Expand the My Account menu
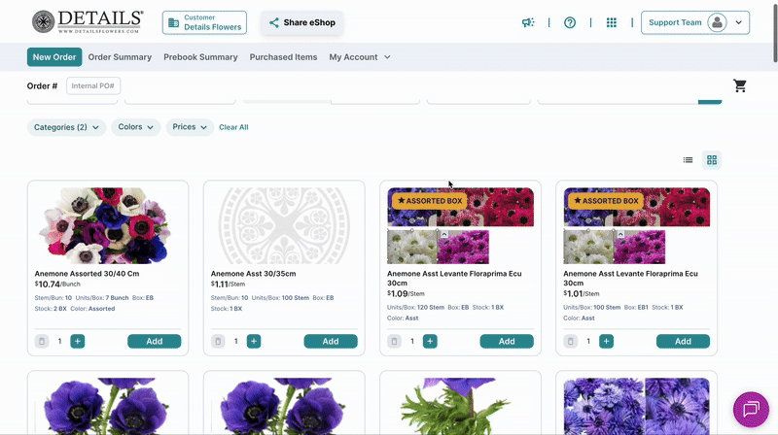The height and width of the screenshot is (435, 778). 360,57
